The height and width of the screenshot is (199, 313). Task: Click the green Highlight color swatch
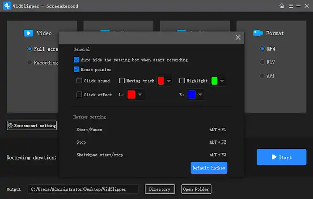214,81
